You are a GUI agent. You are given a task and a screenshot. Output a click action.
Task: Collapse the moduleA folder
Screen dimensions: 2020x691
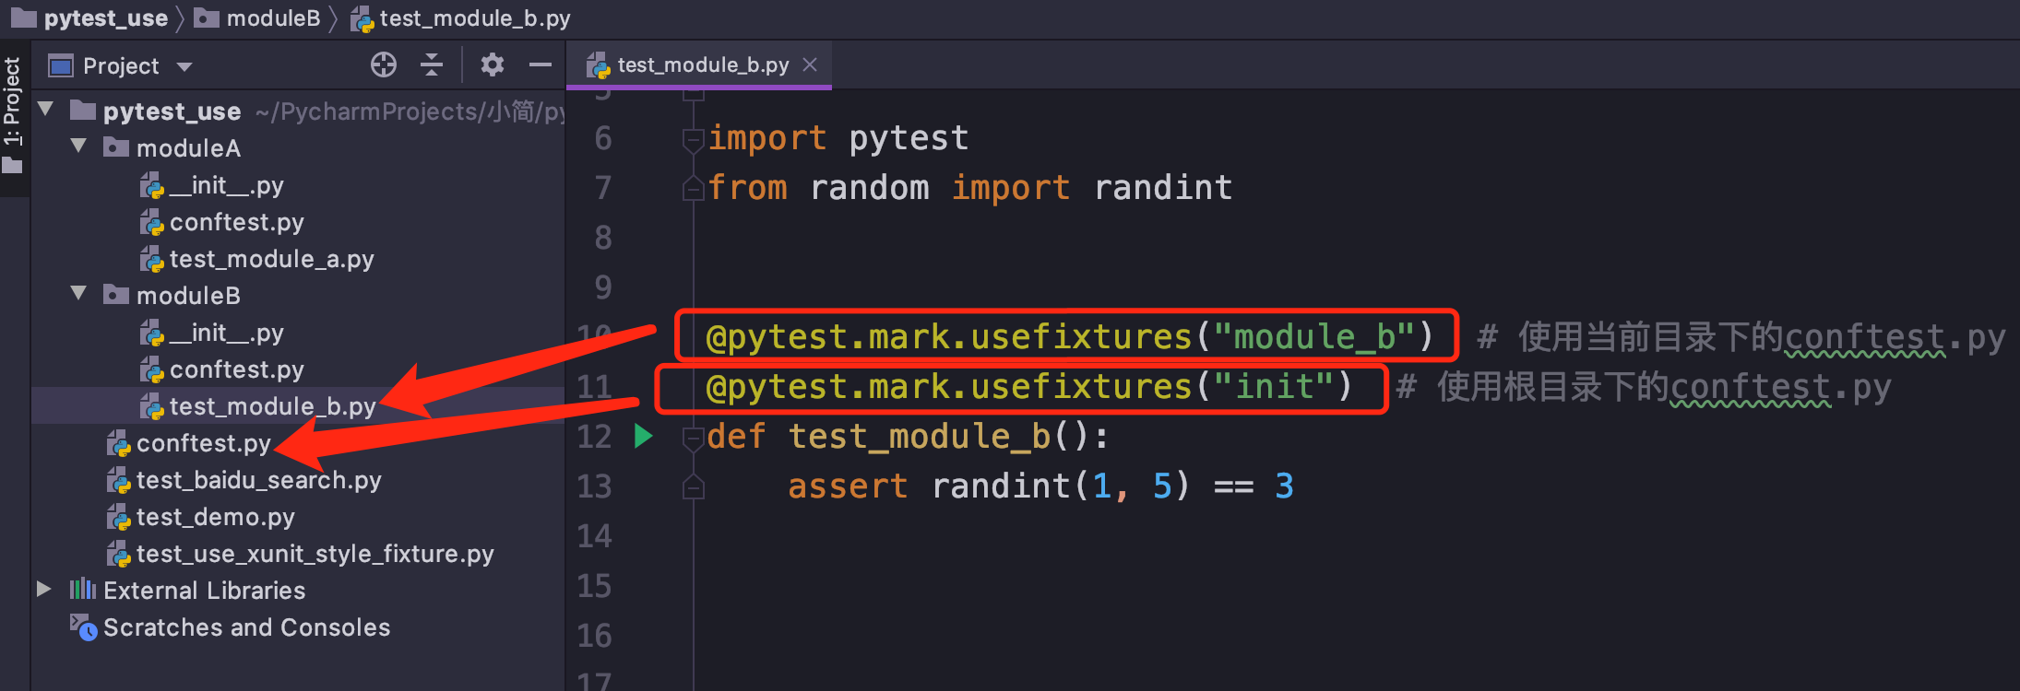coord(79,146)
